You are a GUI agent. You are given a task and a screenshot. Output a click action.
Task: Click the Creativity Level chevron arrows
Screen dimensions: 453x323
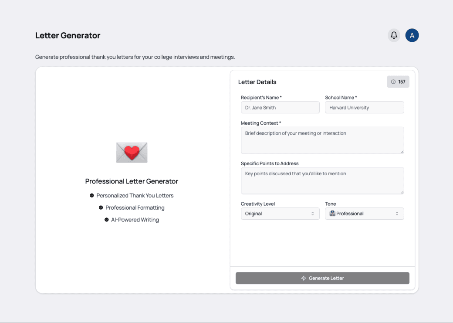(x=313, y=214)
